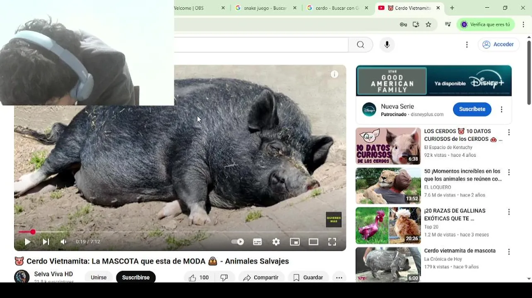Open 50 Momentos increíbles video title
The width and height of the screenshot is (532, 298).
click(463, 175)
